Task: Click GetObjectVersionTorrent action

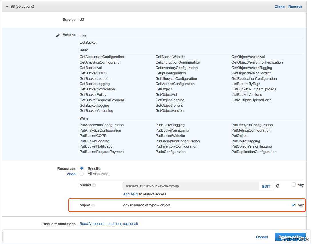Action: point(251,73)
